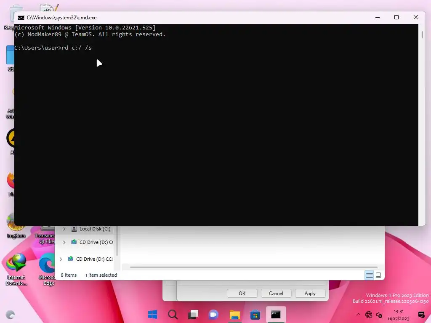Screen dimensions: 431x323
Task: Open Internet Download Manager desktop icon
Action: click(16, 269)
